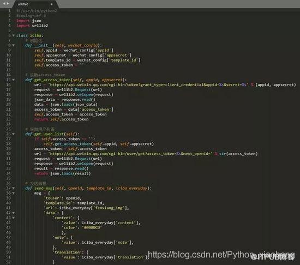Click the coding=utf-8 comment line

pyautogui.click(x=31, y=16)
